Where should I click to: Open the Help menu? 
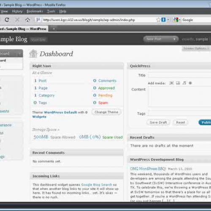coord(63,11)
